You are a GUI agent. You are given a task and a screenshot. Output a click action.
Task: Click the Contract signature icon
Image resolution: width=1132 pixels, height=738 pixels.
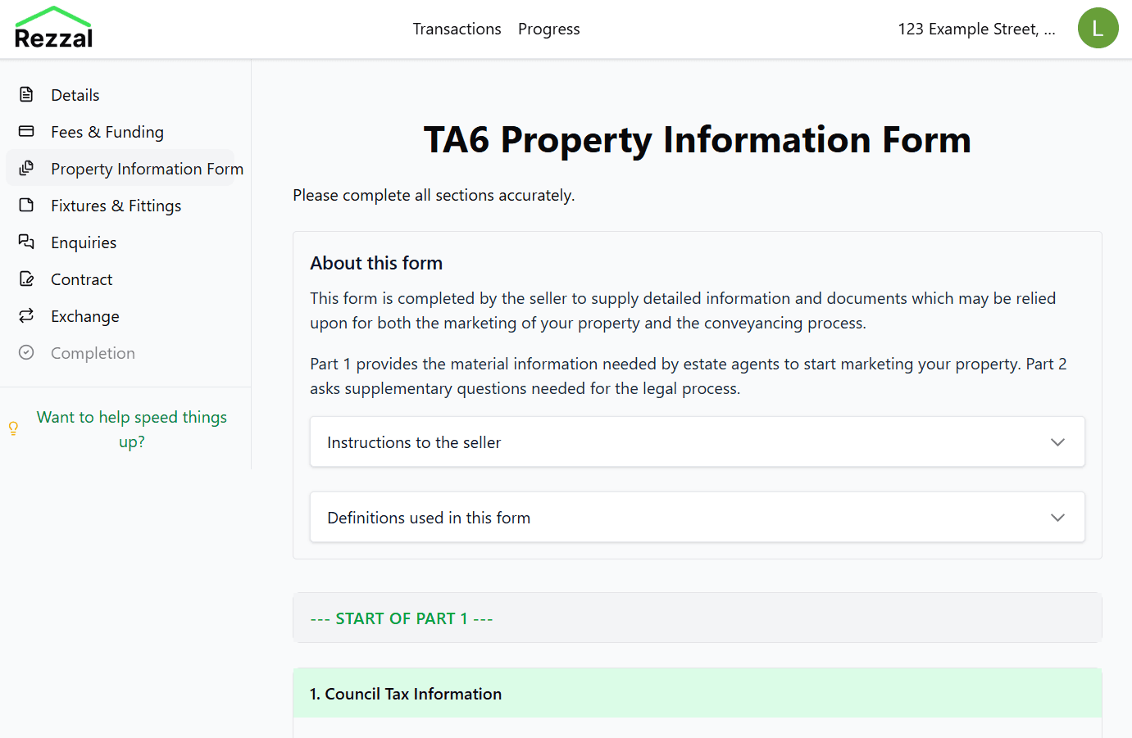[x=26, y=279]
